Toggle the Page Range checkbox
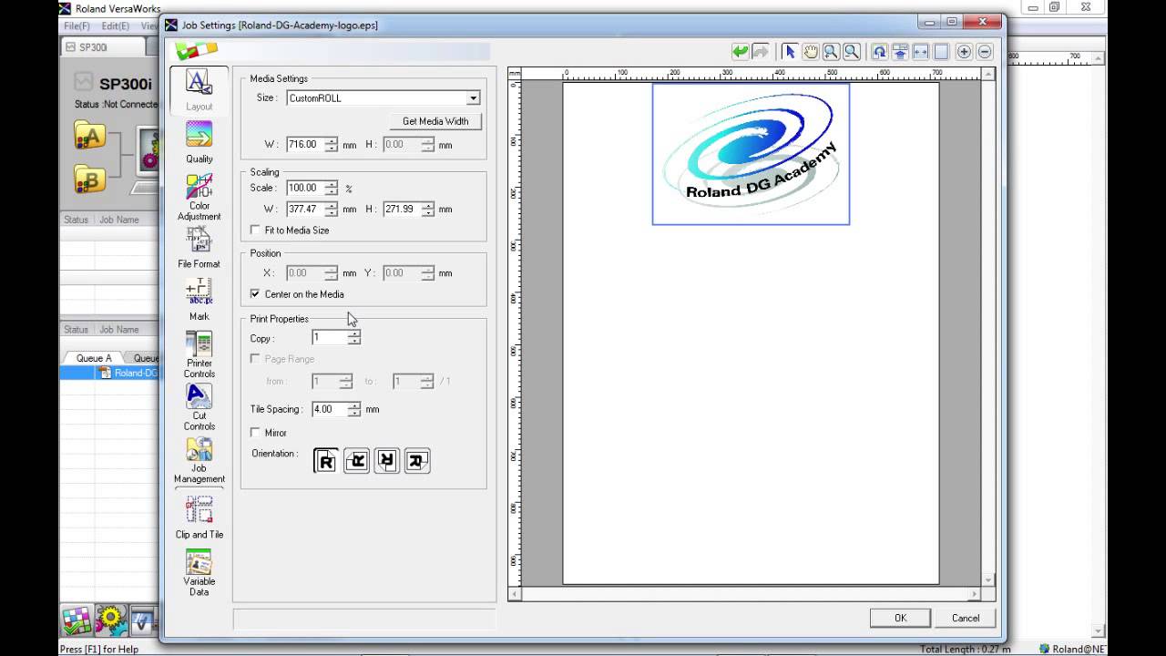This screenshot has width=1166, height=656. point(255,359)
